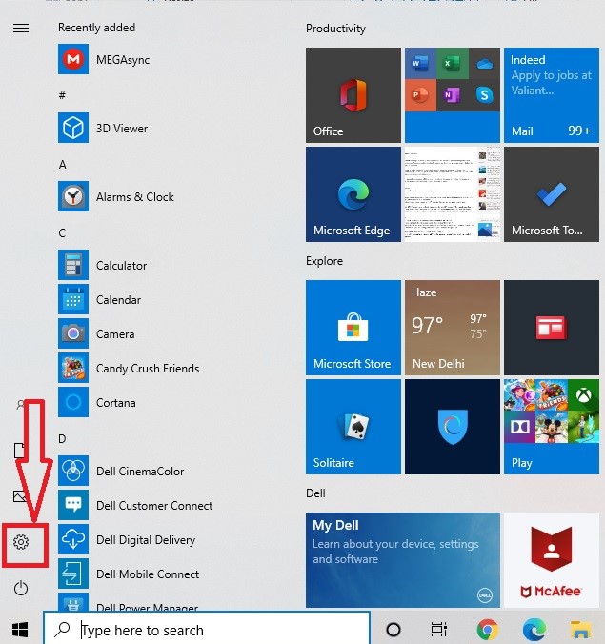The height and width of the screenshot is (644, 605).
Task: Open the Play games folder tile
Action: (x=552, y=427)
